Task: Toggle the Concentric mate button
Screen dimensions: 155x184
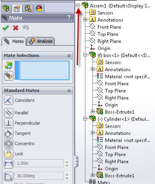Action: (x=9, y=144)
